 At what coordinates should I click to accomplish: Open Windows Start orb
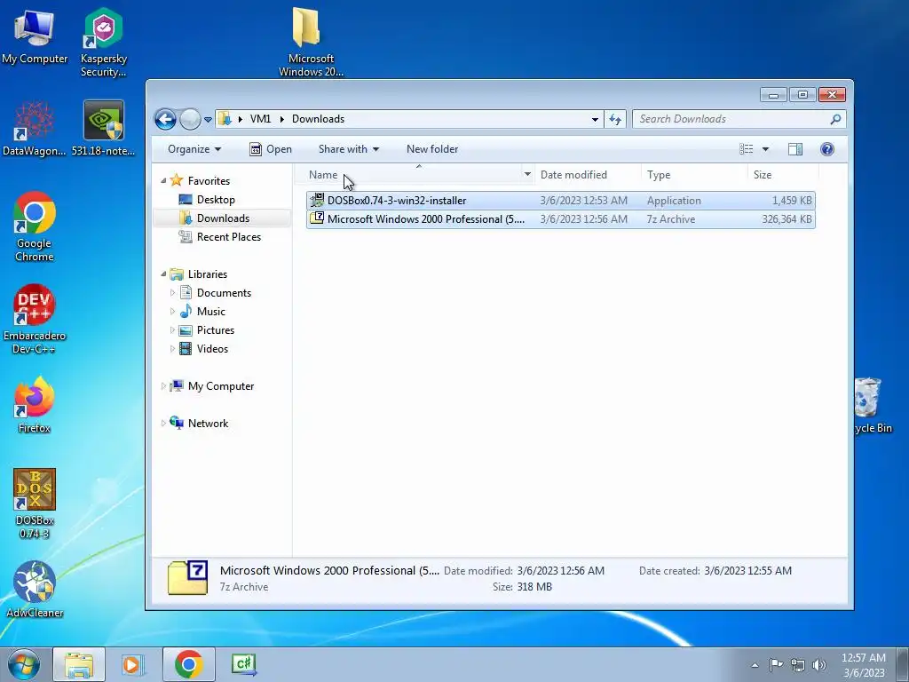coord(23,664)
